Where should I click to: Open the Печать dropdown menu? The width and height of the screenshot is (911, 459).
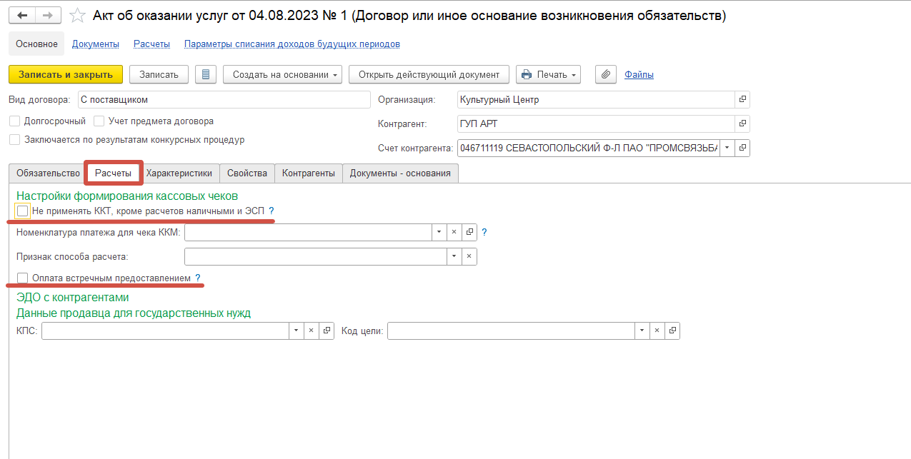pyautogui.click(x=548, y=74)
